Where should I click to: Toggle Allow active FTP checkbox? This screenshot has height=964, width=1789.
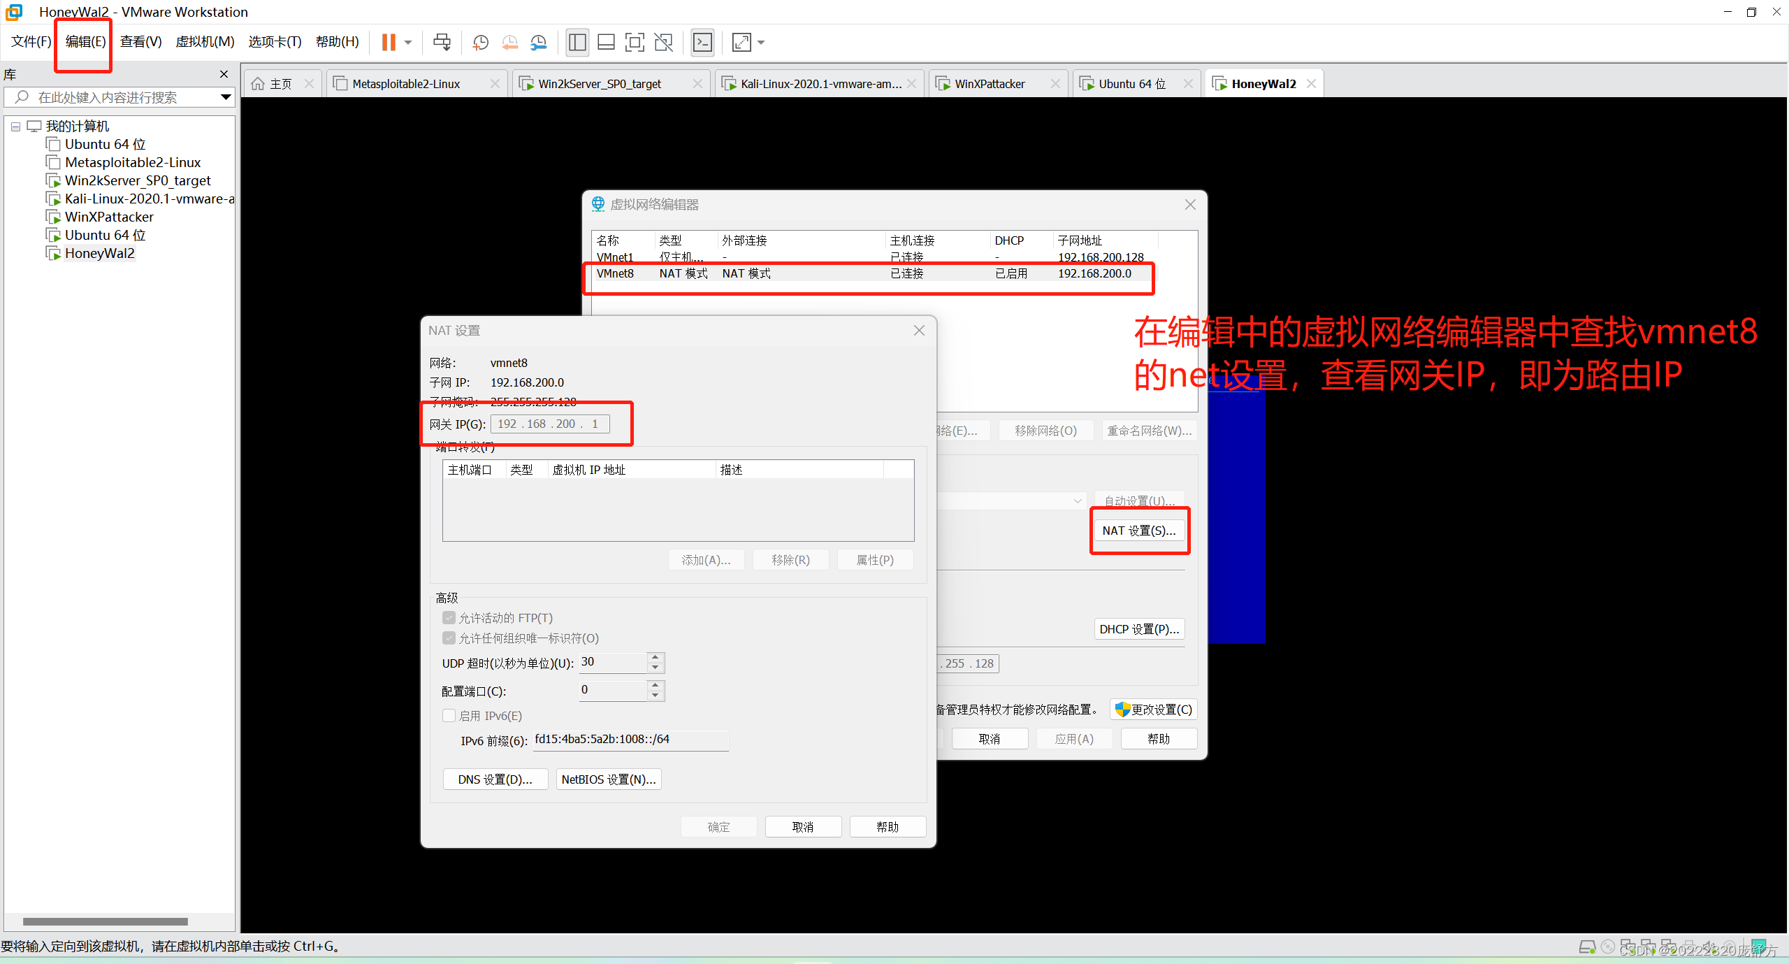pos(449,618)
